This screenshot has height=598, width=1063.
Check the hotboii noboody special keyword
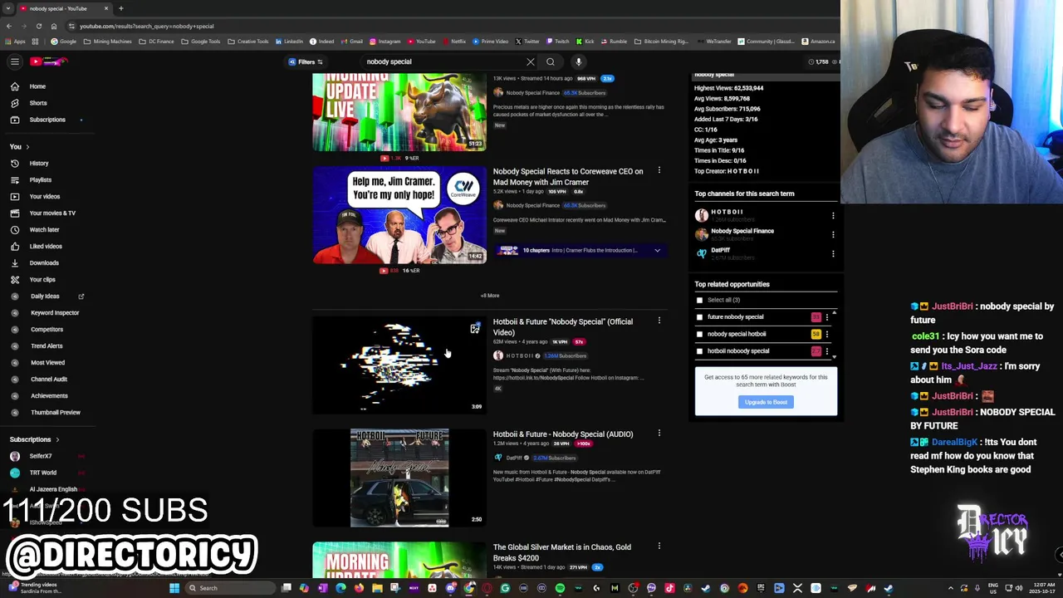pos(699,350)
